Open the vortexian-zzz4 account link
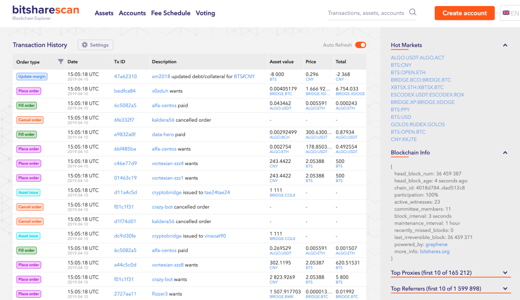Viewport: 520px width, 300px height. pos(167,163)
